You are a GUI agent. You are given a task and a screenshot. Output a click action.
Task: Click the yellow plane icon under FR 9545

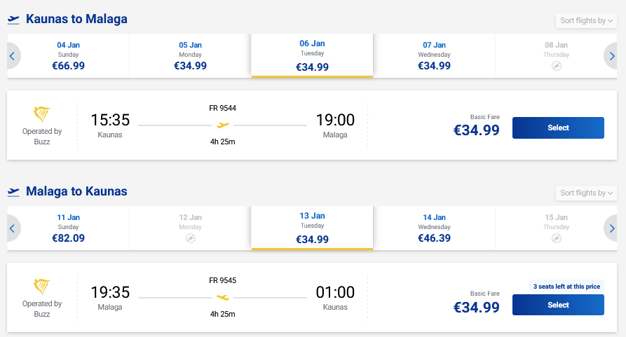coord(223,297)
